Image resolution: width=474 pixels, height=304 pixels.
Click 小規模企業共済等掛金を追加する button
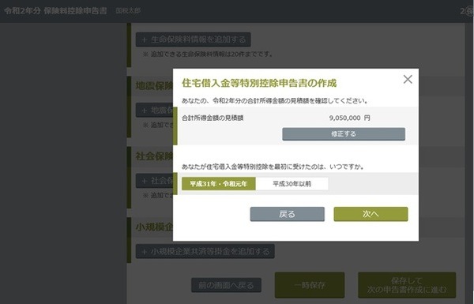pyautogui.click(x=205, y=251)
